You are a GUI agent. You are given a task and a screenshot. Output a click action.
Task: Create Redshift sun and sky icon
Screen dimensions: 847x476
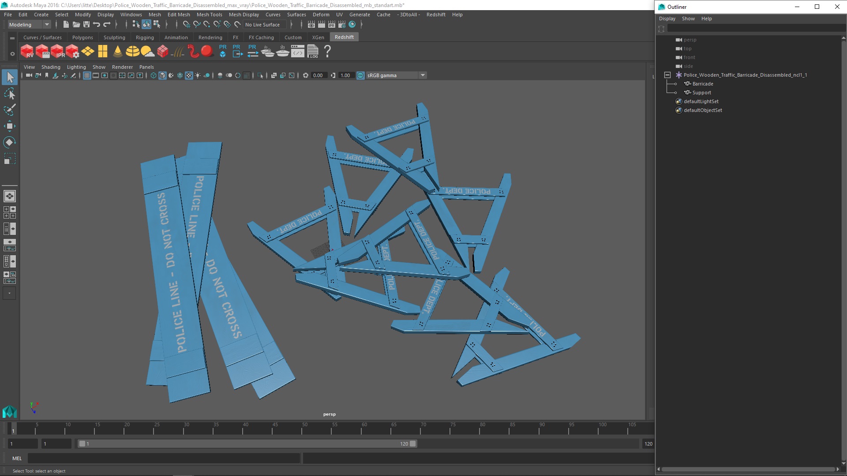click(147, 52)
